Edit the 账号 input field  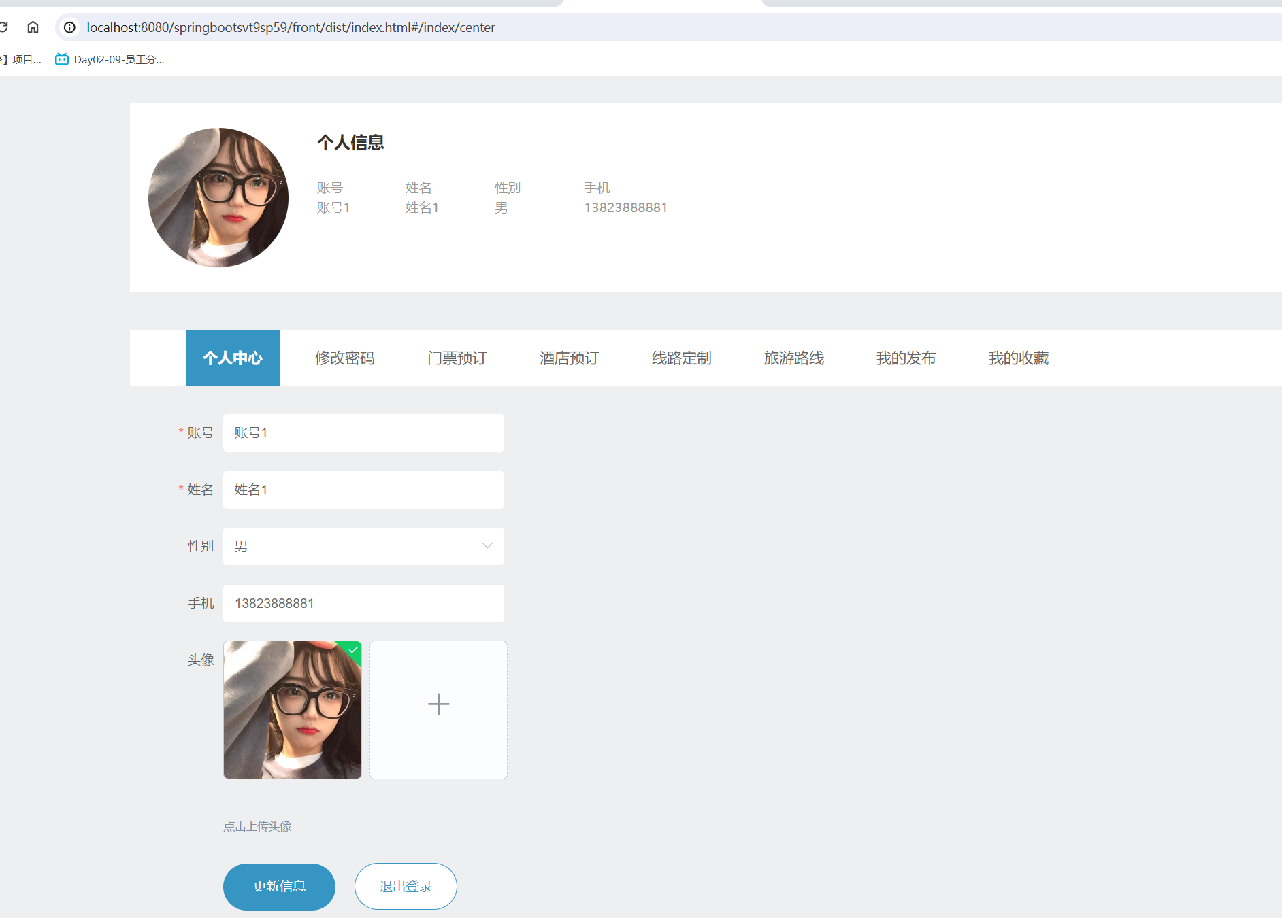tap(363, 432)
